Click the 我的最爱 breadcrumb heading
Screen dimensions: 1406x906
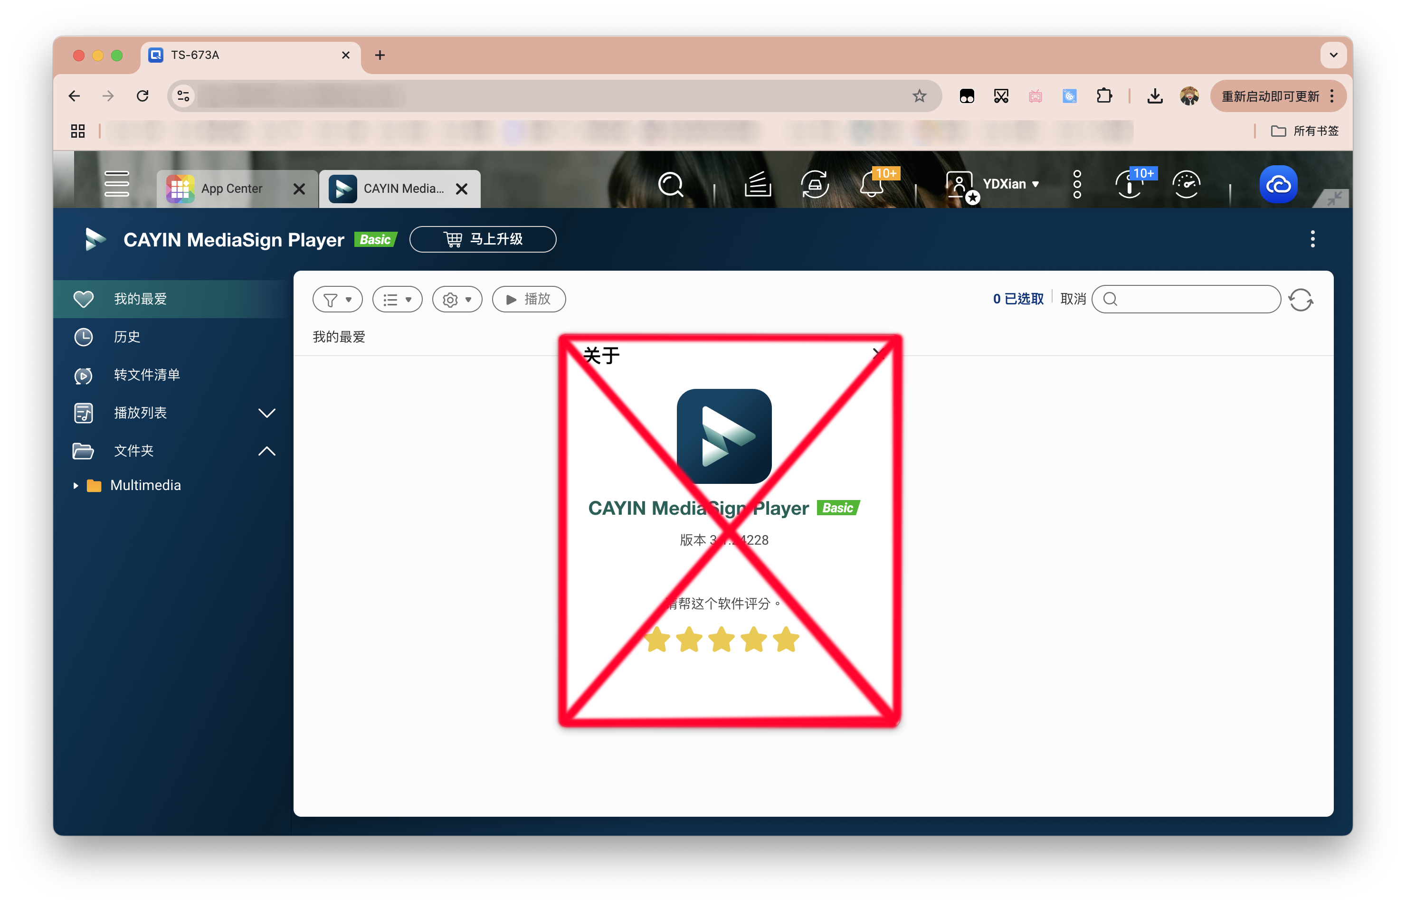339,337
